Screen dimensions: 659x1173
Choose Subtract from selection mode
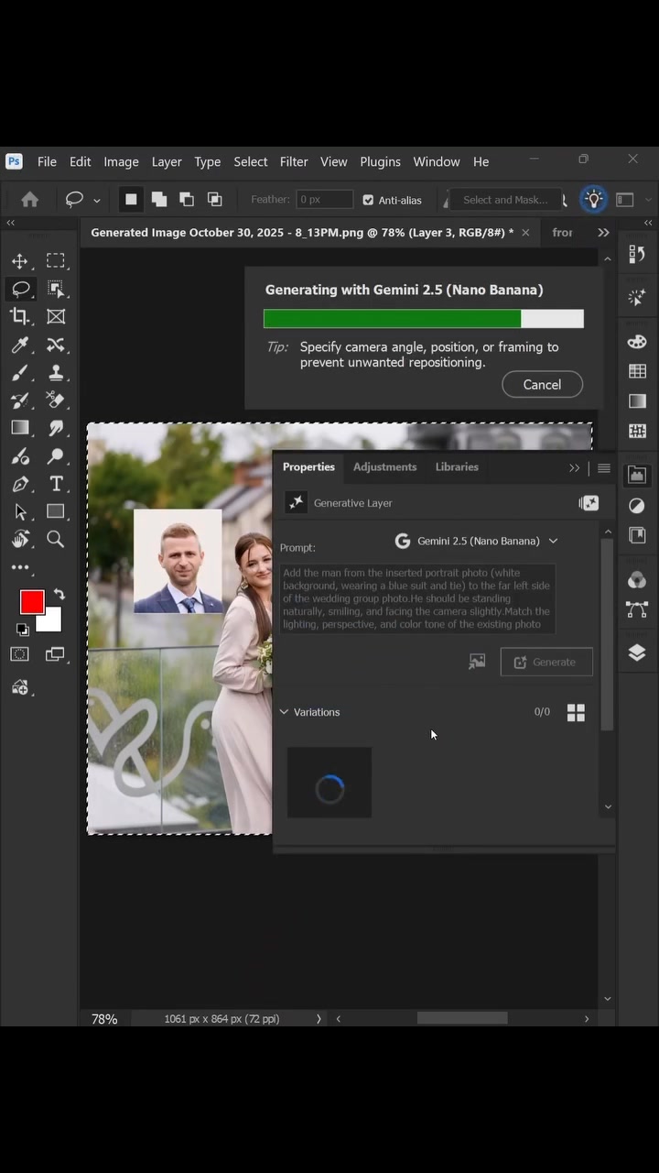pos(187,199)
